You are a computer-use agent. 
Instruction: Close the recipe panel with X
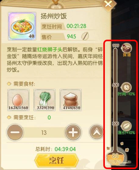click(108, 4)
